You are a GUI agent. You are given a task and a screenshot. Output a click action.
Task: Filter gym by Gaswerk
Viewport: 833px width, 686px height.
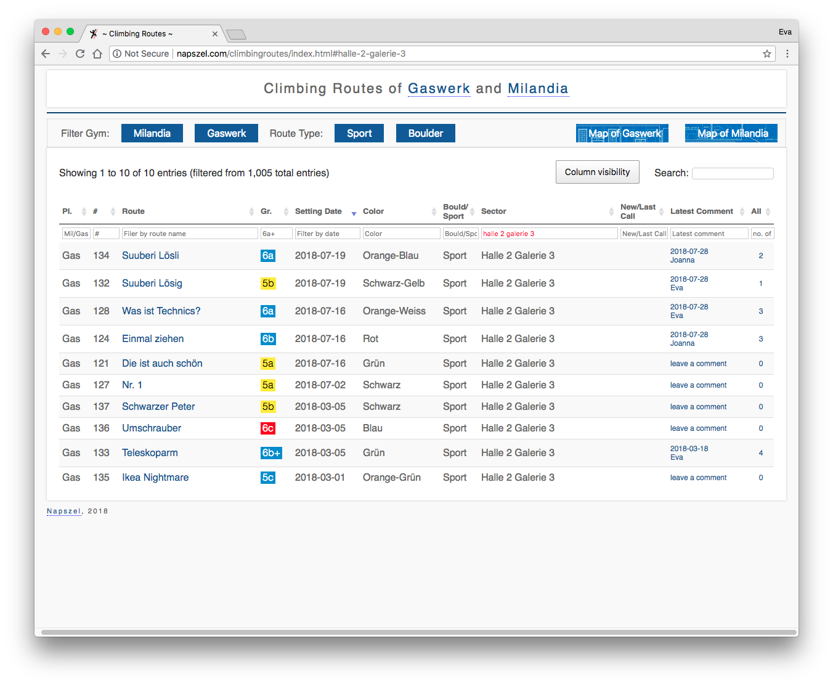(226, 133)
